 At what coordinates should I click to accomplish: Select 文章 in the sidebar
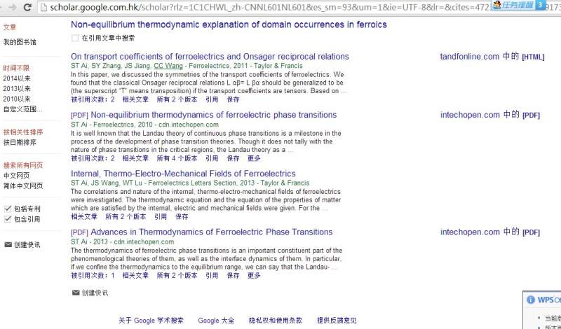[x=10, y=27]
